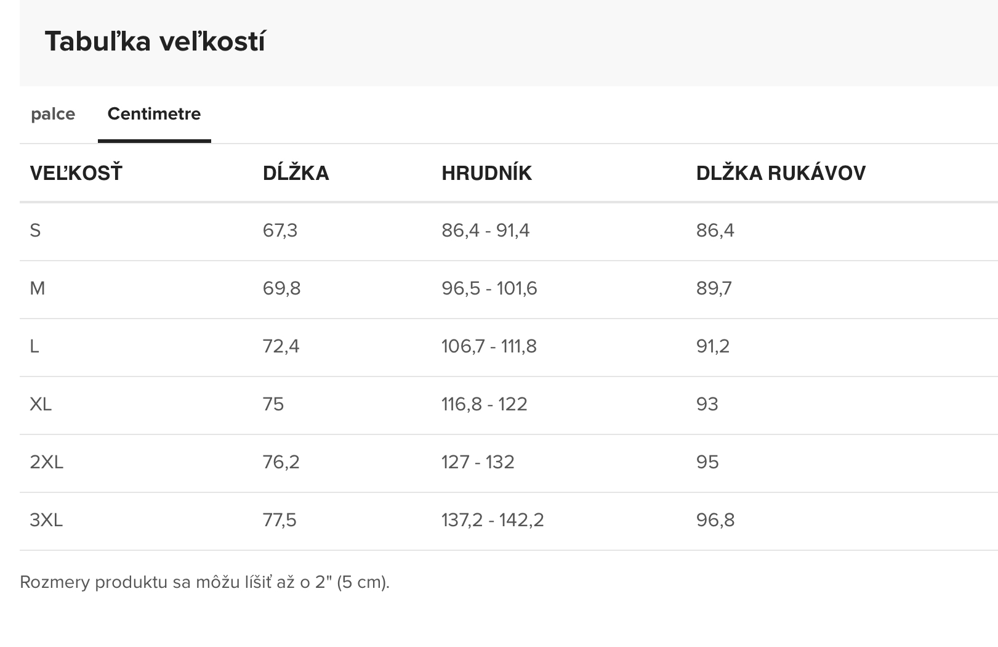Switch to the palce tab
Image resolution: width=998 pixels, height=647 pixels.
[x=53, y=114]
